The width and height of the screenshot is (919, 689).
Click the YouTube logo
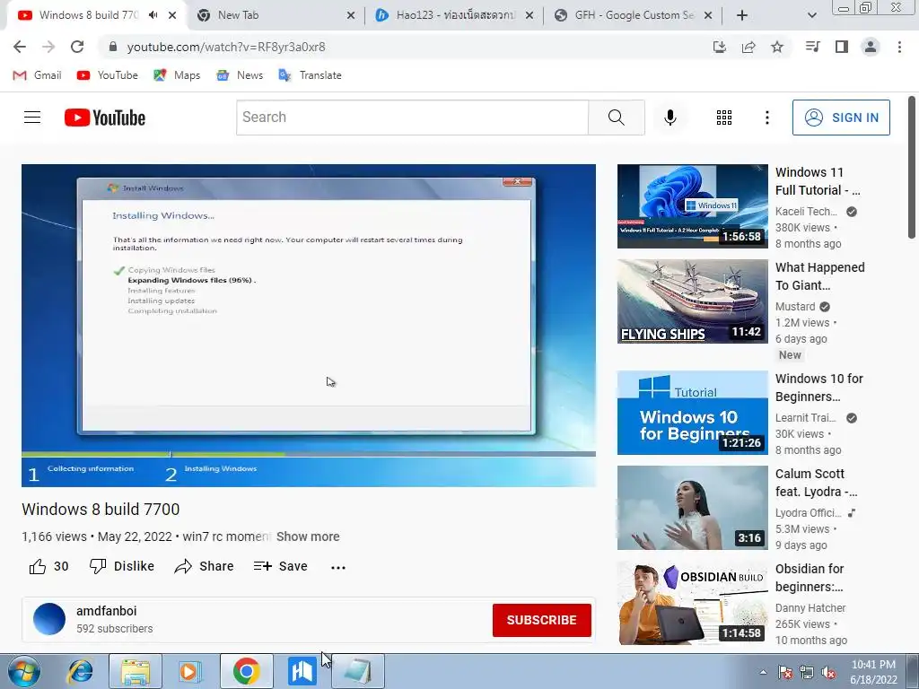[105, 118]
